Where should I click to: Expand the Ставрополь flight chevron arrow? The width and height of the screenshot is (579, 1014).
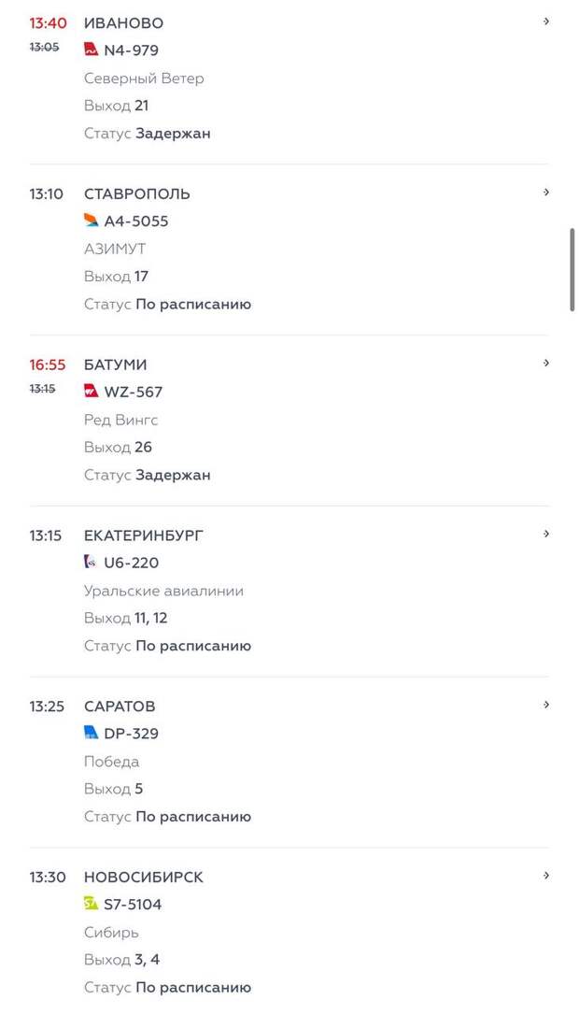[x=546, y=193]
